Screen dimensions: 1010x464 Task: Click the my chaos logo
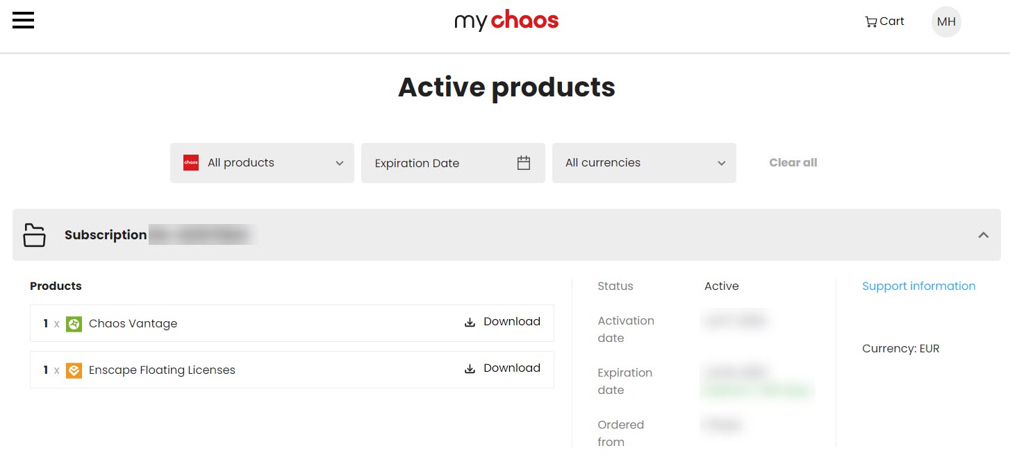506,21
